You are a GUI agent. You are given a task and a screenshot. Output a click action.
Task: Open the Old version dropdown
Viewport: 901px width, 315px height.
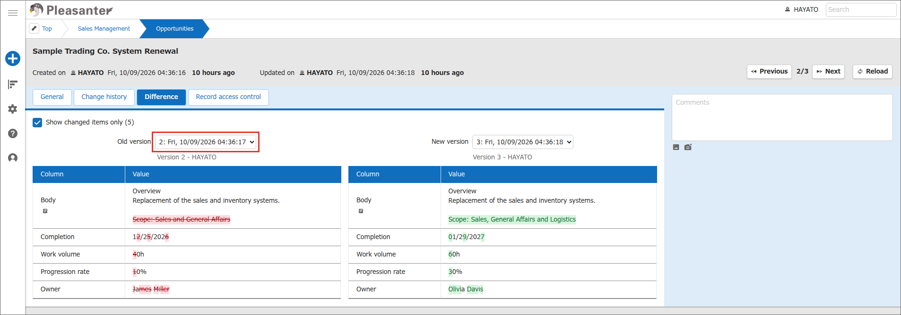click(206, 142)
